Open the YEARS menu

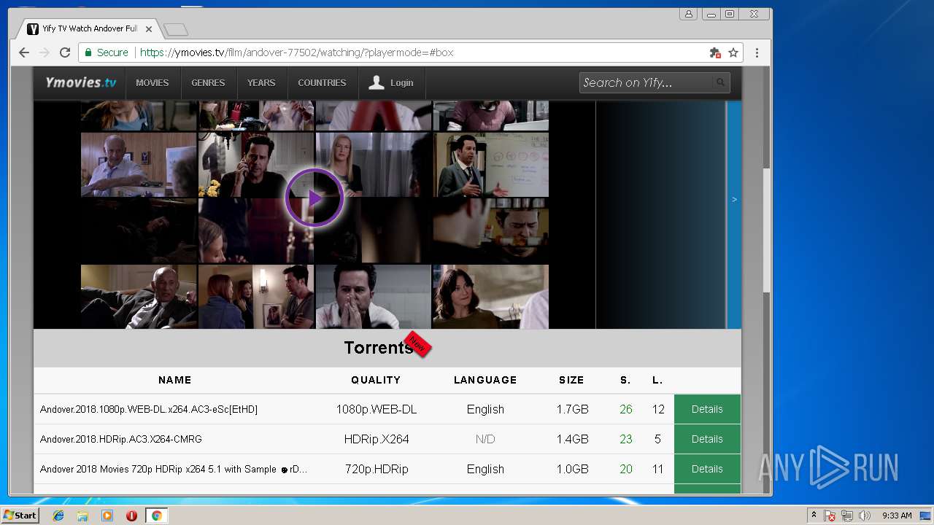(x=261, y=82)
